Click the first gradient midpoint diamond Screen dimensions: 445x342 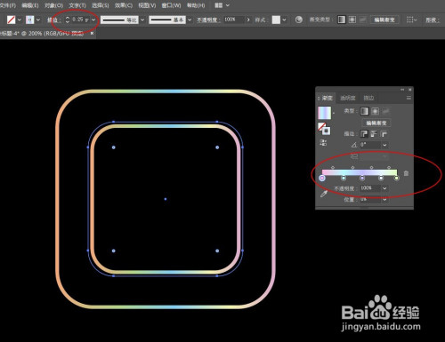tap(333, 167)
